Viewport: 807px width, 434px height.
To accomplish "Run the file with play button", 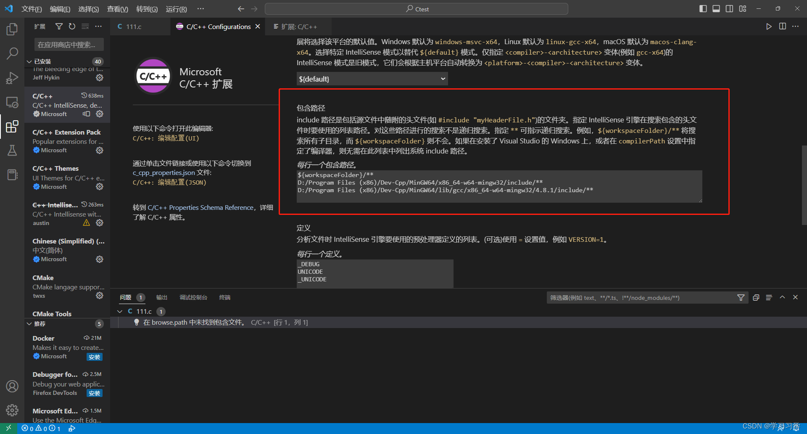I will tap(769, 26).
